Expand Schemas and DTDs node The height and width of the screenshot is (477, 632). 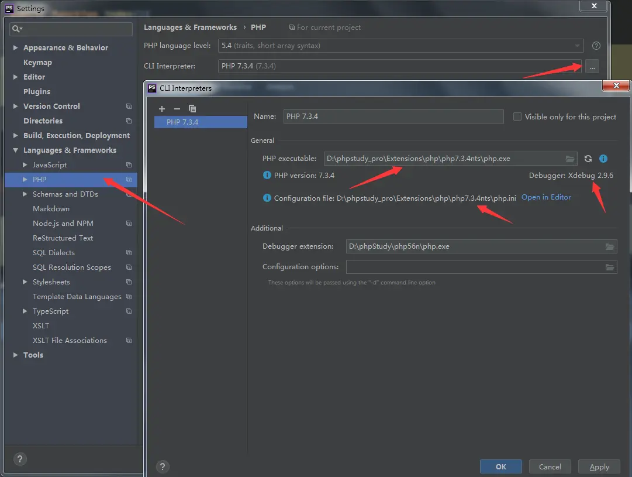tap(25, 194)
